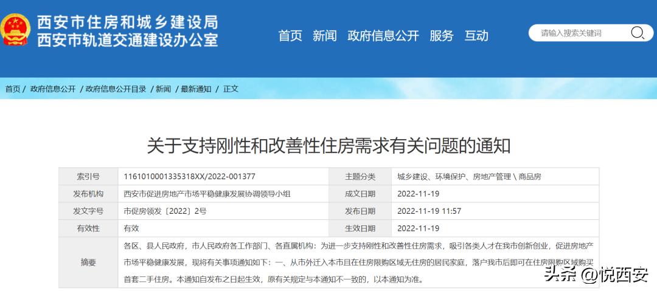Go to 政府信息公开目录 in the breadcrumb
The image size is (657, 291).
(116, 89)
